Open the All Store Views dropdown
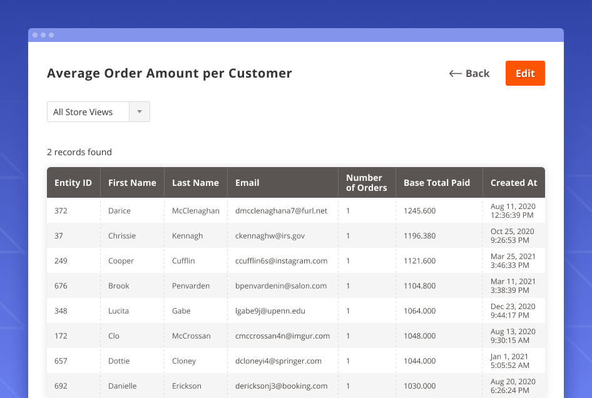The height and width of the screenshot is (398, 592). point(88,112)
